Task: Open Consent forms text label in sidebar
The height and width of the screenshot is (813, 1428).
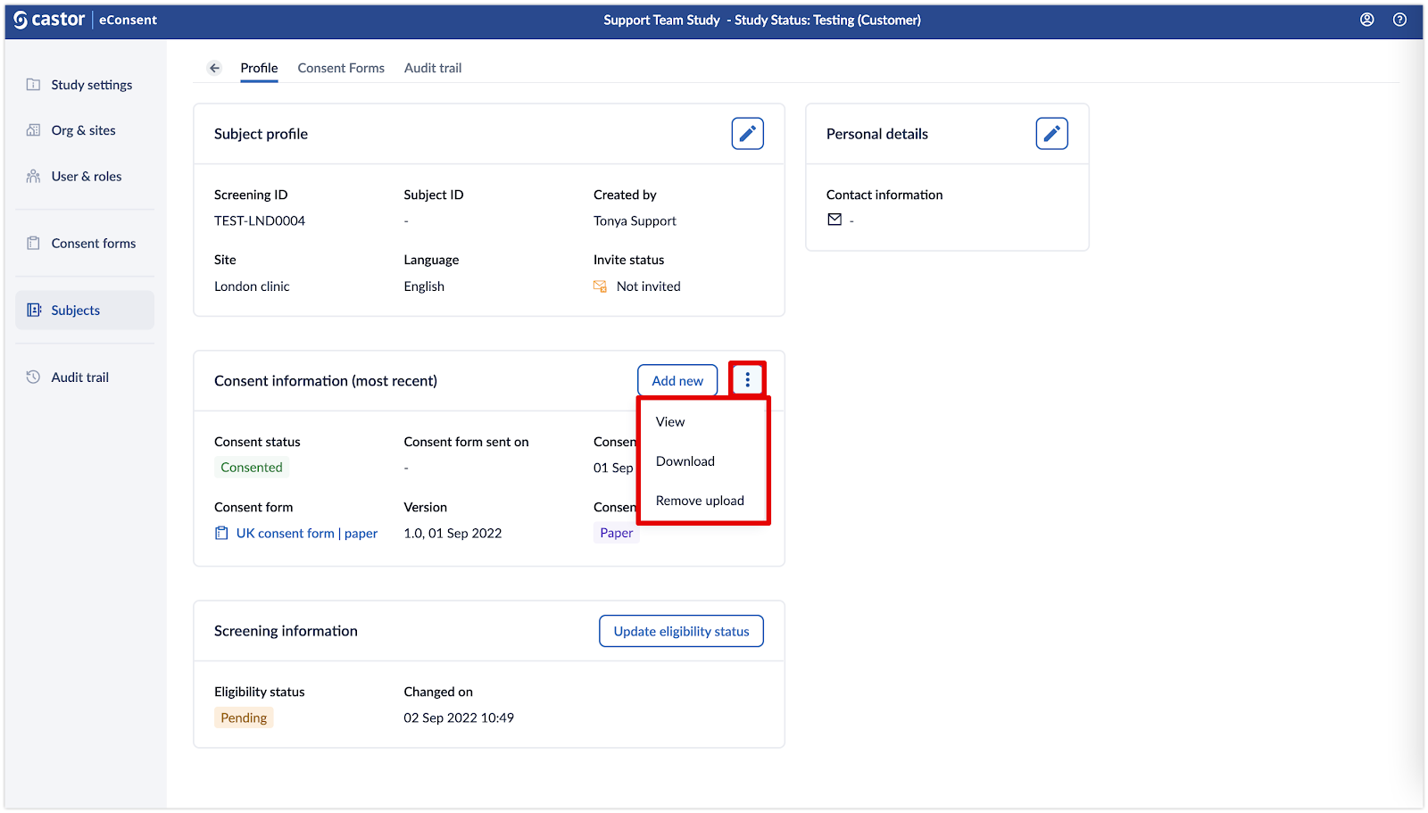Action: 94,244
